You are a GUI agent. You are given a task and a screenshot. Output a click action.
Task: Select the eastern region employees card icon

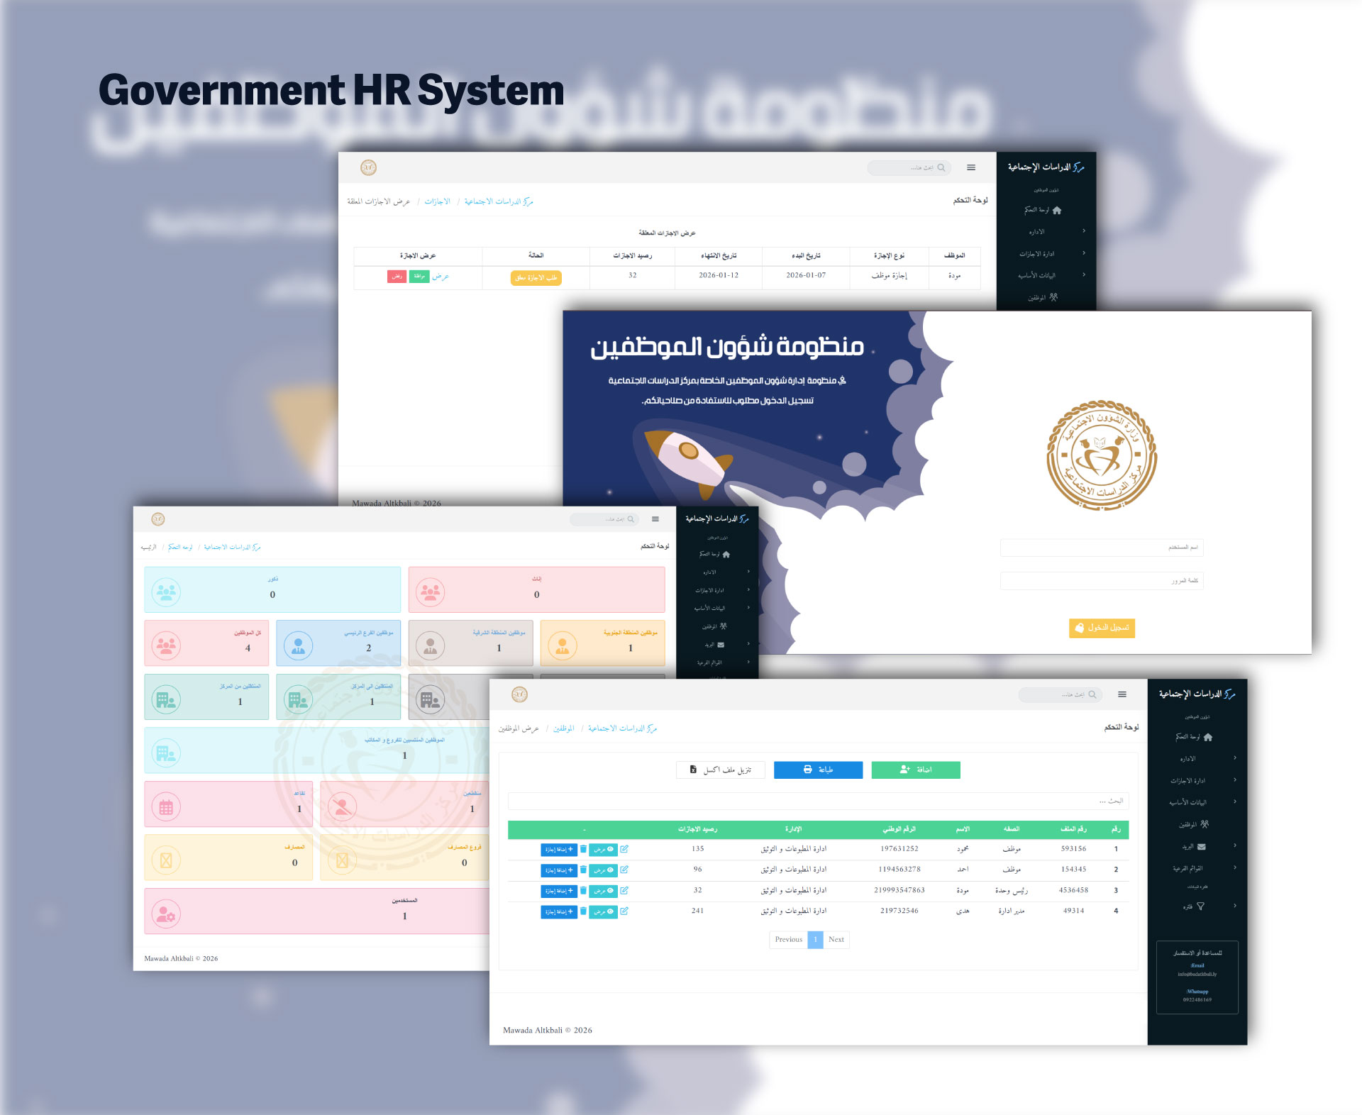point(430,645)
